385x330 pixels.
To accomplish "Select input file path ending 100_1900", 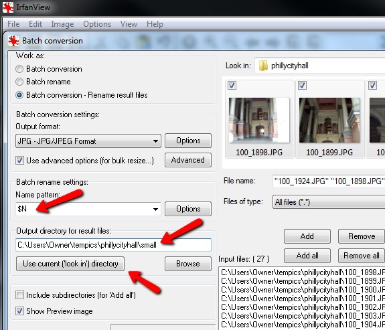I will click(303, 290).
